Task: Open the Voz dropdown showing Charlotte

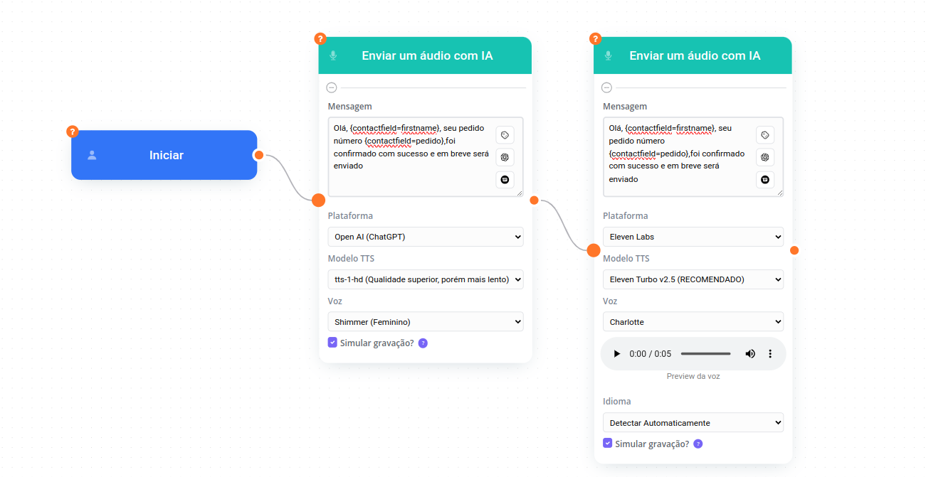Action: (x=693, y=322)
